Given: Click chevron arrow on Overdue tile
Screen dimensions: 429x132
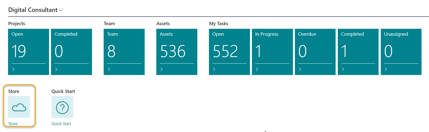Looking at the screenshot, I should pyautogui.click(x=300, y=69).
